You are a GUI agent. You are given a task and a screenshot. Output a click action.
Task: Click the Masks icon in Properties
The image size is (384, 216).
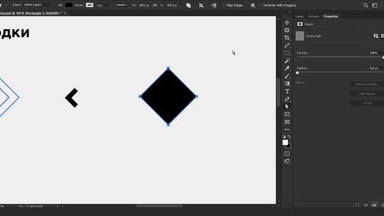300,24
